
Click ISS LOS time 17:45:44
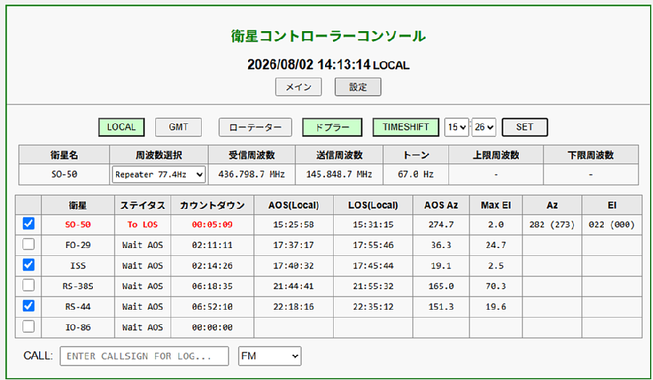(x=373, y=265)
